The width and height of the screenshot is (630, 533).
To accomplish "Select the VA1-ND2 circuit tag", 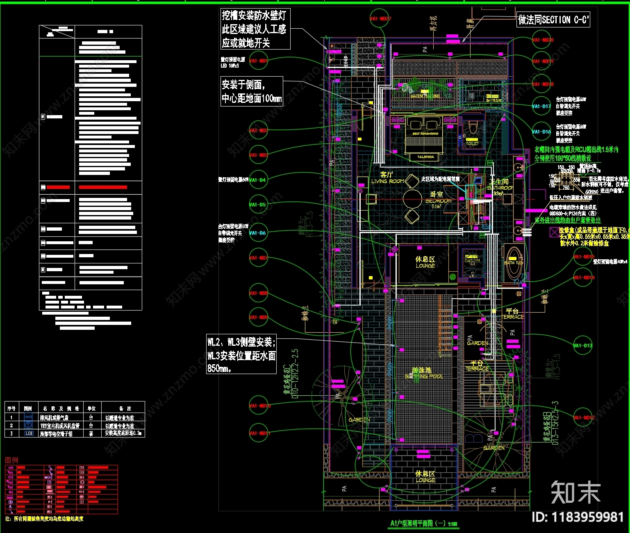I will coord(259,131).
